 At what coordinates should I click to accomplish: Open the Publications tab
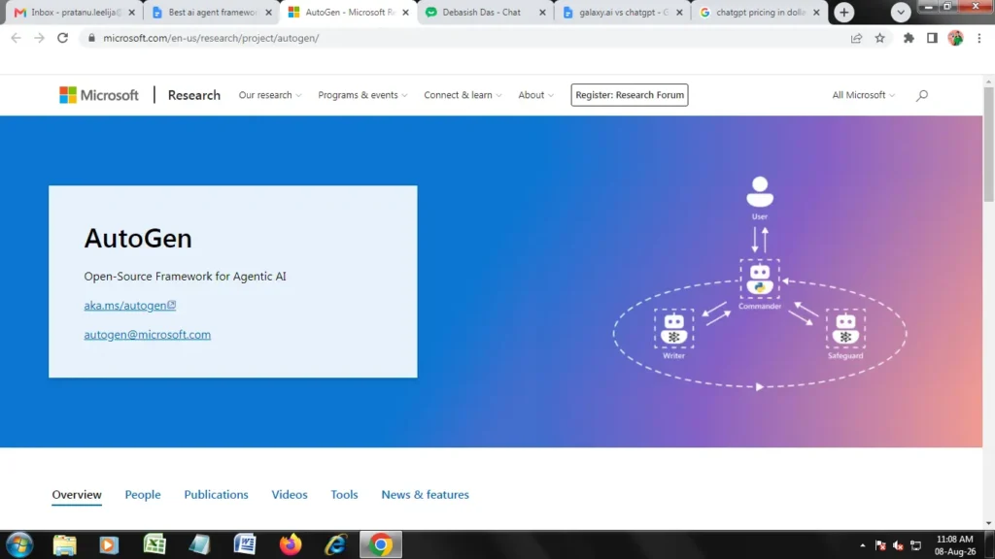pos(216,494)
